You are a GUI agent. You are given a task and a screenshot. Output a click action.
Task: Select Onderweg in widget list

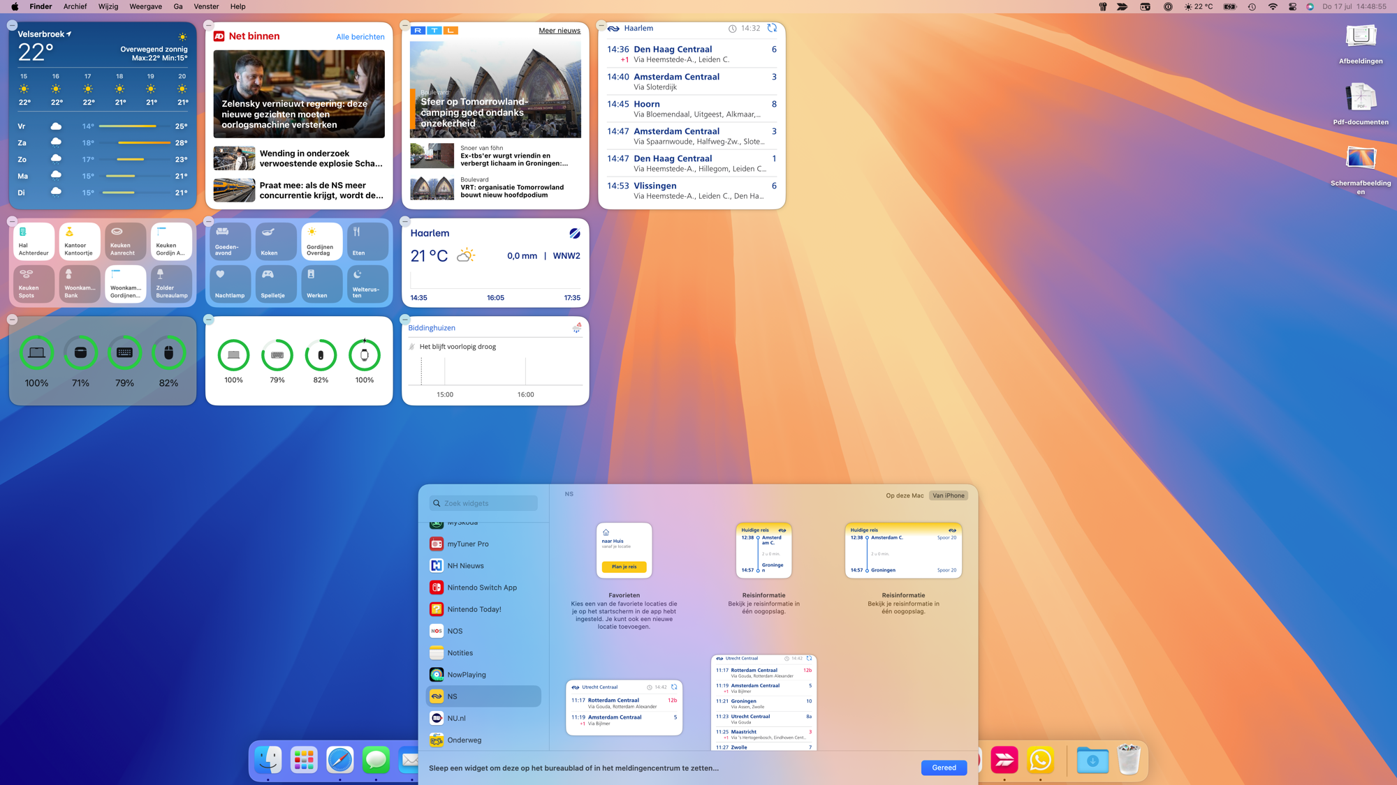click(483, 740)
